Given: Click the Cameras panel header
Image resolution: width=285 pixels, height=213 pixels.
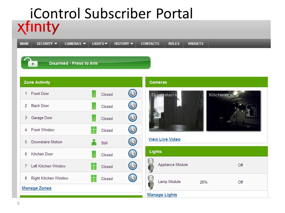Looking at the screenshot, I should pos(207,82).
